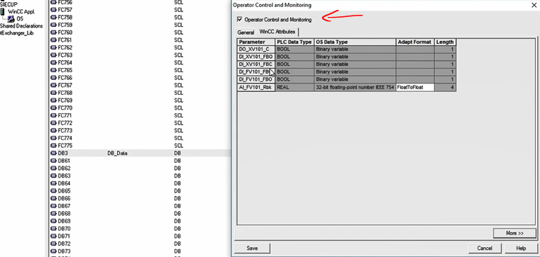Select the DB3 data block icon
Screen dimensions: 540x257
coord(53,153)
